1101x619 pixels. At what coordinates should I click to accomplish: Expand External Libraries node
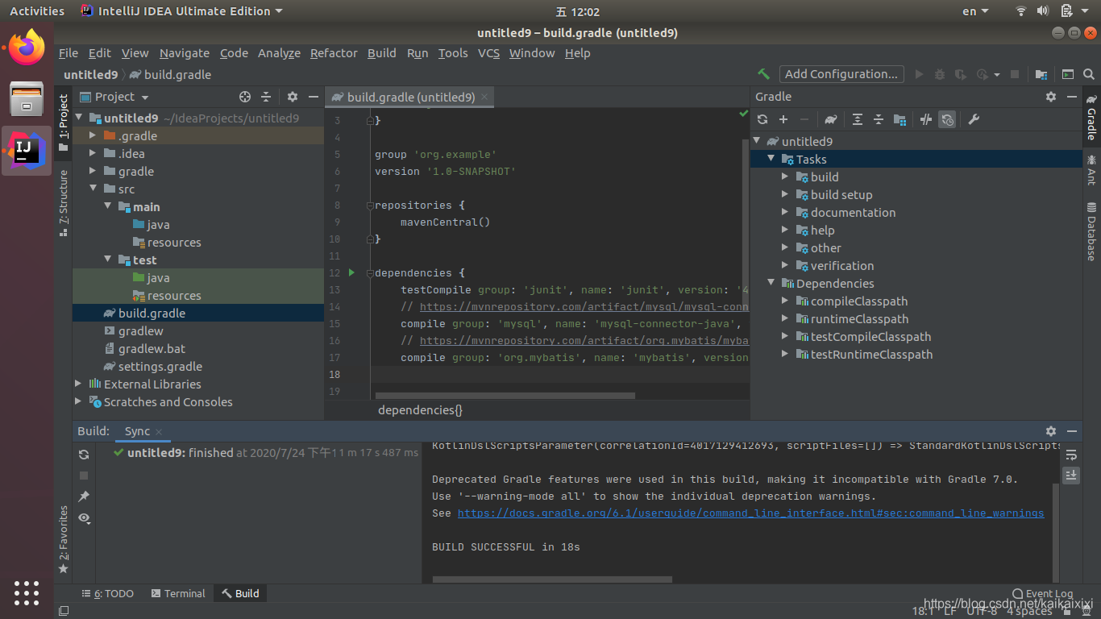pos(79,384)
